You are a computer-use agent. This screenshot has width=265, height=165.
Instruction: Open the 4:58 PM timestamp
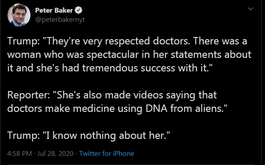20,154
